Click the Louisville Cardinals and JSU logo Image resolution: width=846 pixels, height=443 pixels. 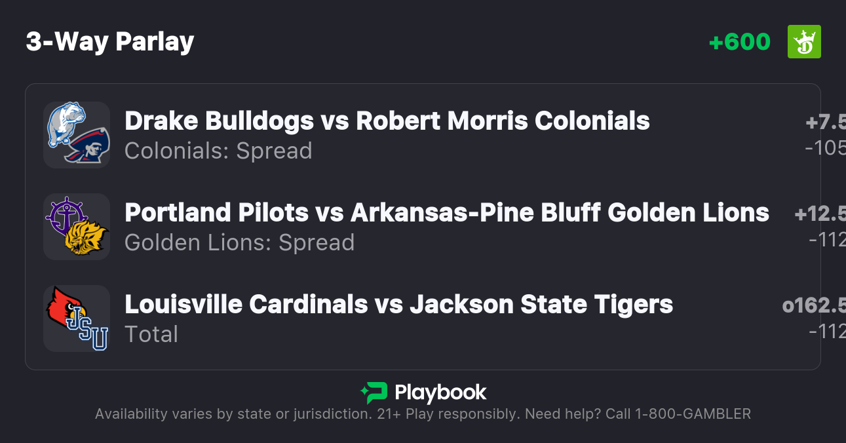click(x=77, y=318)
